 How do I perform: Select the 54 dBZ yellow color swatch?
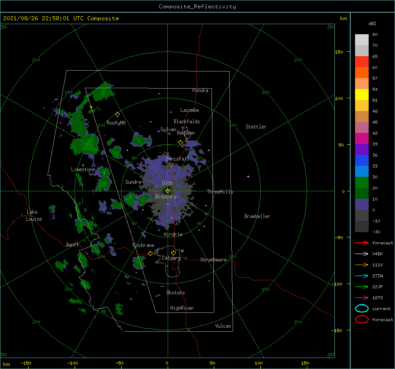(x=362, y=94)
